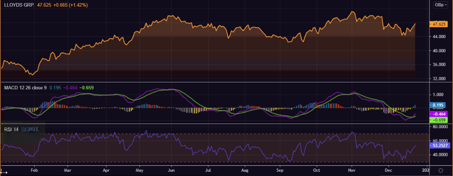Open the chart settings gear icon
453x176 pixels.
[440, 171]
